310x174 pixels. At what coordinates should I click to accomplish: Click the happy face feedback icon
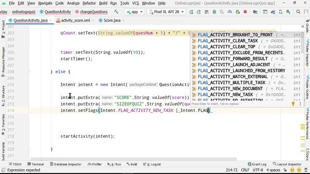tap(292, 170)
